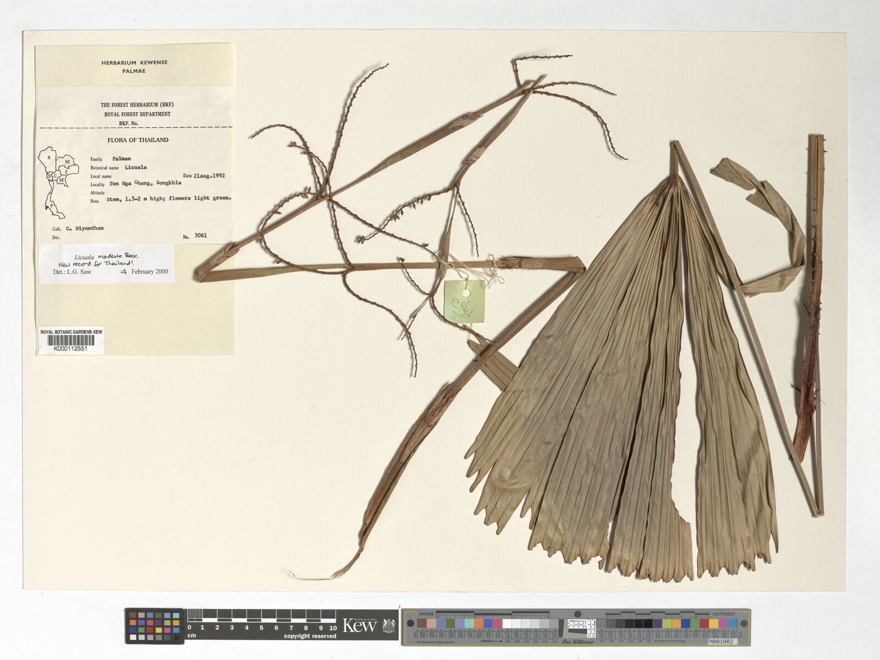Viewport: 880px width, 660px height.
Task: Click the 'Don Williams' signature on strip
Action: tap(577, 642)
